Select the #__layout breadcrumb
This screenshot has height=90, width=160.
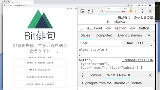[94, 28]
